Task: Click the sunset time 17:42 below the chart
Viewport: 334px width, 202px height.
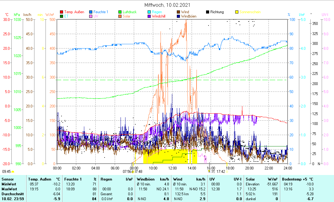Action: pyautogui.click(x=221, y=172)
